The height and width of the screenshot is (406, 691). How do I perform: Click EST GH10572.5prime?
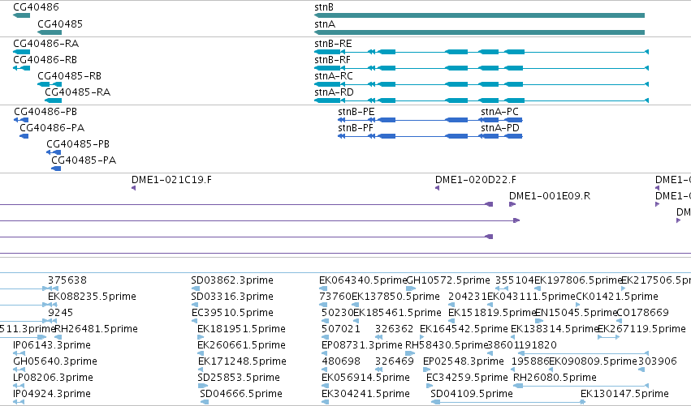click(x=448, y=280)
